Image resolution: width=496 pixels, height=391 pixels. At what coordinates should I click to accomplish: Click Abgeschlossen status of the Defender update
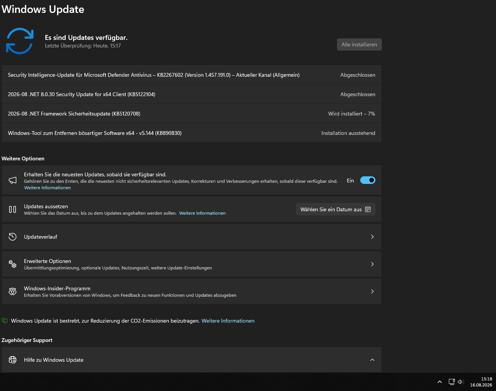358,75
